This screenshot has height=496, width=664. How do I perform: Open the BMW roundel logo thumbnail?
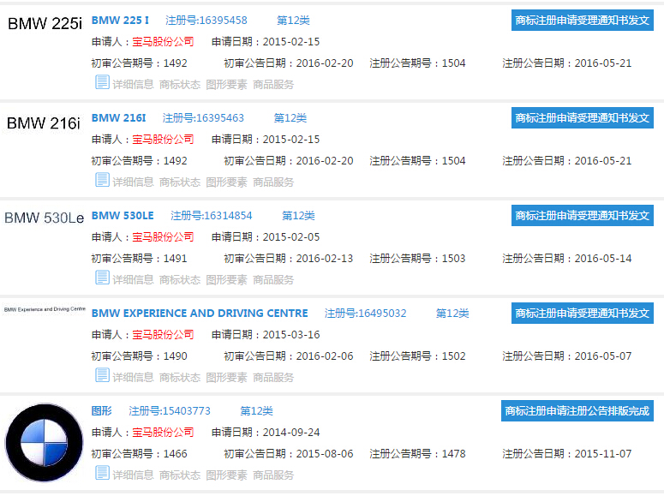[x=44, y=442]
